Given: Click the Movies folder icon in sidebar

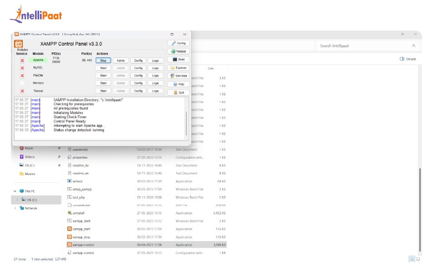Looking at the screenshot, I should click(21, 174).
